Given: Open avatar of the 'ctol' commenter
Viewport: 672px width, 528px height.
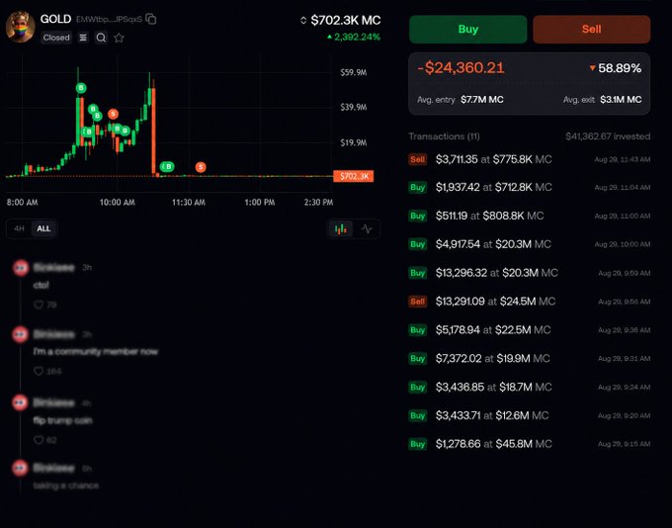Looking at the screenshot, I should [20, 268].
